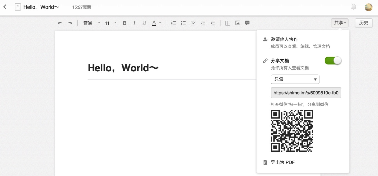The width and height of the screenshot is (378, 176).
Task: Open the font size 11 dropdown
Action: tap(111, 23)
